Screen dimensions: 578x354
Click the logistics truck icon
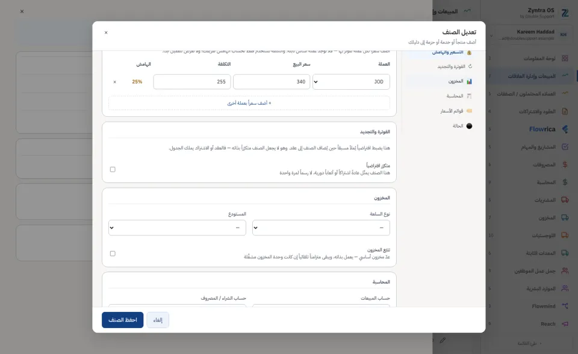point(565,235)
